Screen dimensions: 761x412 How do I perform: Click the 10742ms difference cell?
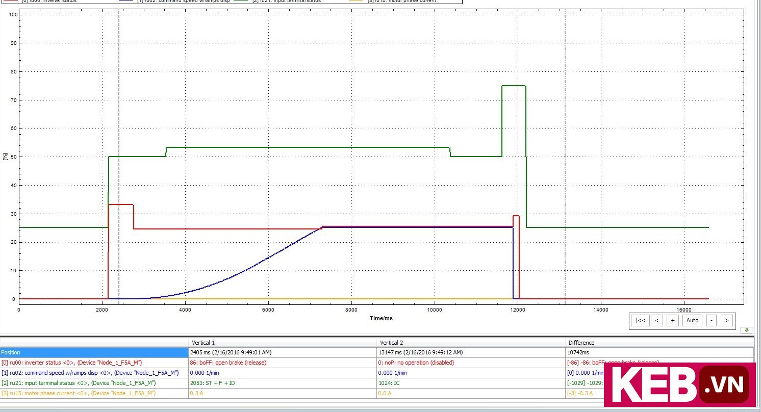click(659, 352)
